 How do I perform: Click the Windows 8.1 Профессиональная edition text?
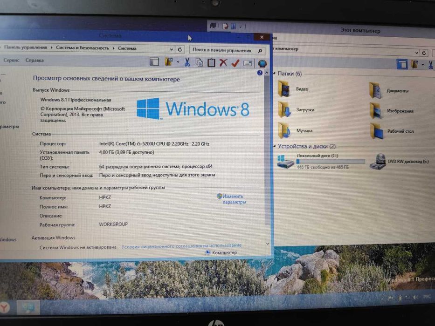(x=76, y=100)
